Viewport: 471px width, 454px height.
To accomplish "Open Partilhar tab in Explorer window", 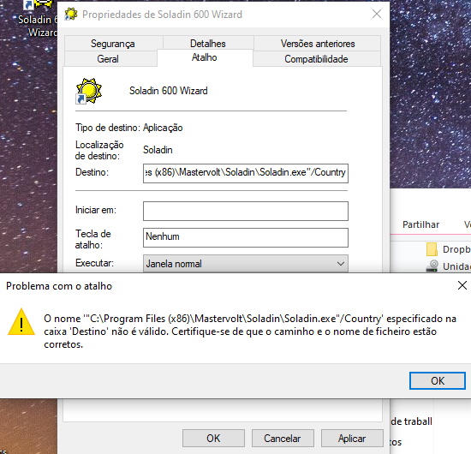I will (420, 224).
